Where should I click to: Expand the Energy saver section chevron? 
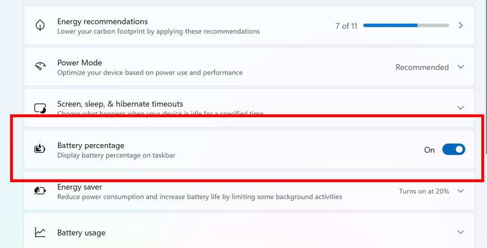[461, 191]
